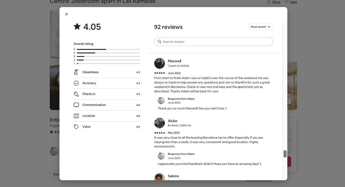Click the Akiko reviewer name
The image size is (345, 187).
pyautogui.click(x=172, y=121)
